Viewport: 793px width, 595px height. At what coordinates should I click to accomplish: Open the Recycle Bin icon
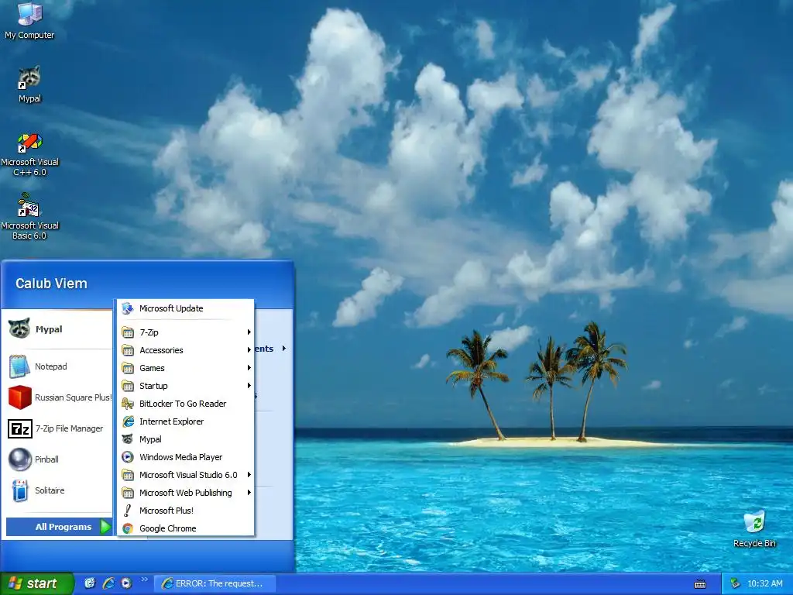click(754, 528)
